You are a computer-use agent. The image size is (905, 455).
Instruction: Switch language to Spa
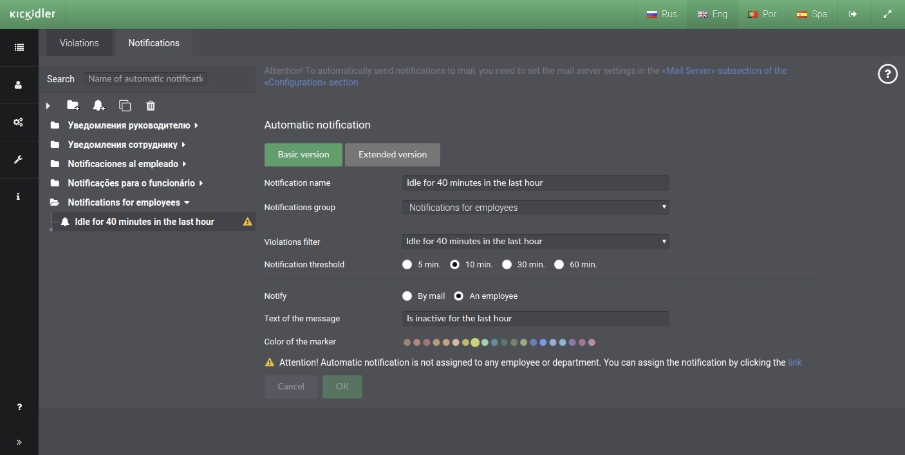coord(812,14)
